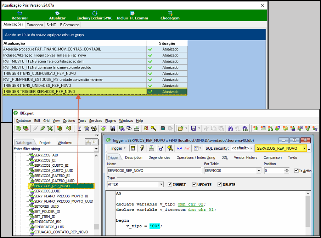Select SERVICOS_UUID trigger in tree
Screen dimensions: 321x238
coord(47,191)
